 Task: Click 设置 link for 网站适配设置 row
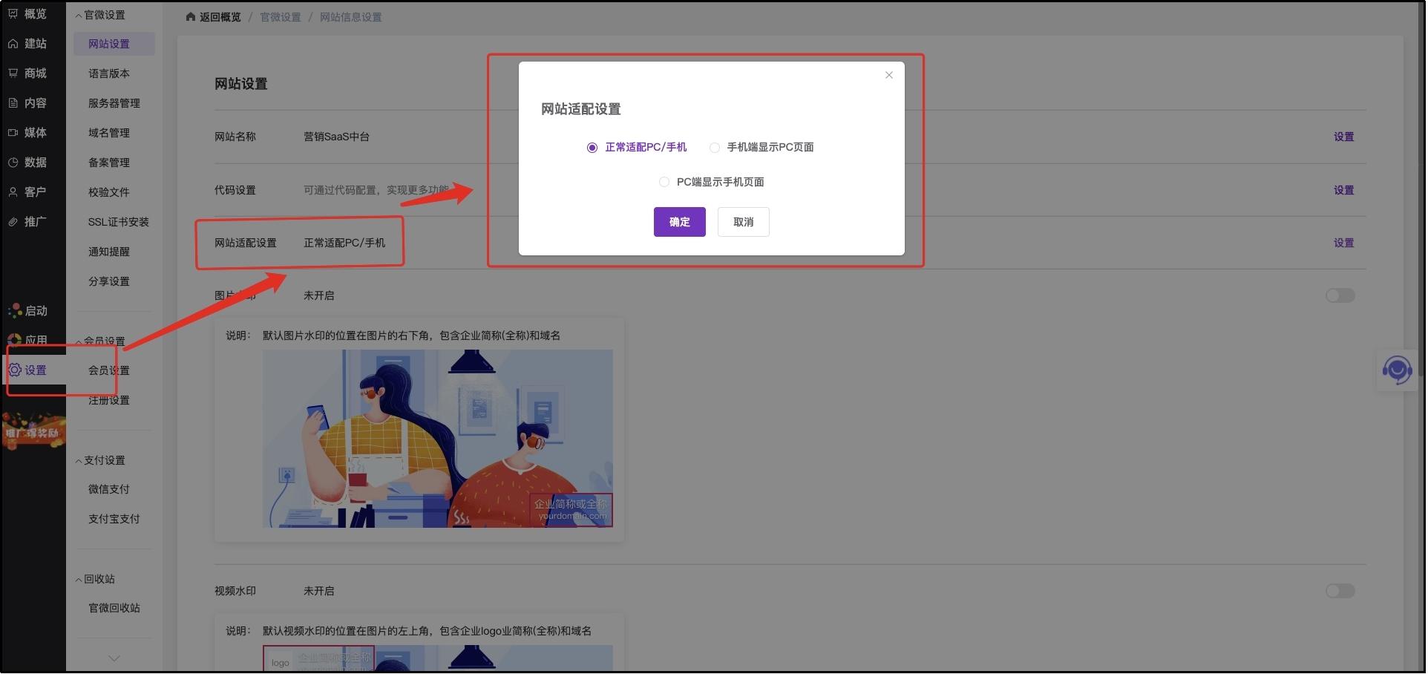click(1344, 243)
